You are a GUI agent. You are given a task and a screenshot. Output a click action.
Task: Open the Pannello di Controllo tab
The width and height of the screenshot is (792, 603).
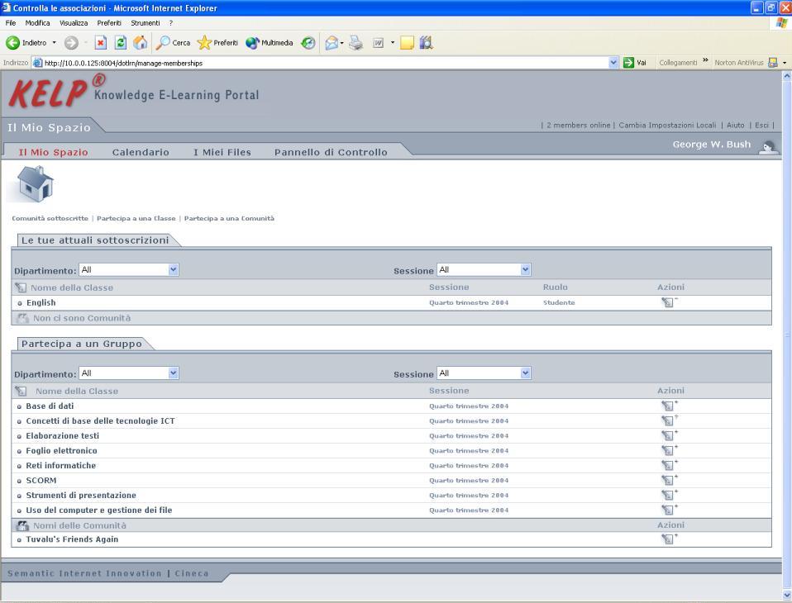point(331,152)
